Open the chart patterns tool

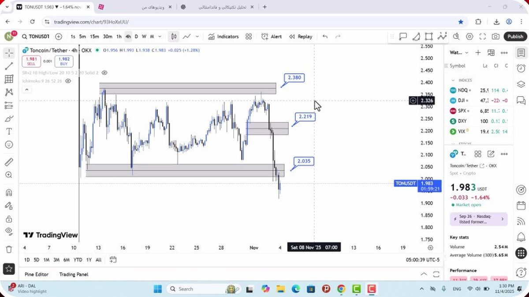tap(9, 92)
